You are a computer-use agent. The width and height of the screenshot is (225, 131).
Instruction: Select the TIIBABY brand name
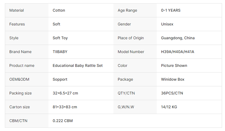(x=60, y=52)
